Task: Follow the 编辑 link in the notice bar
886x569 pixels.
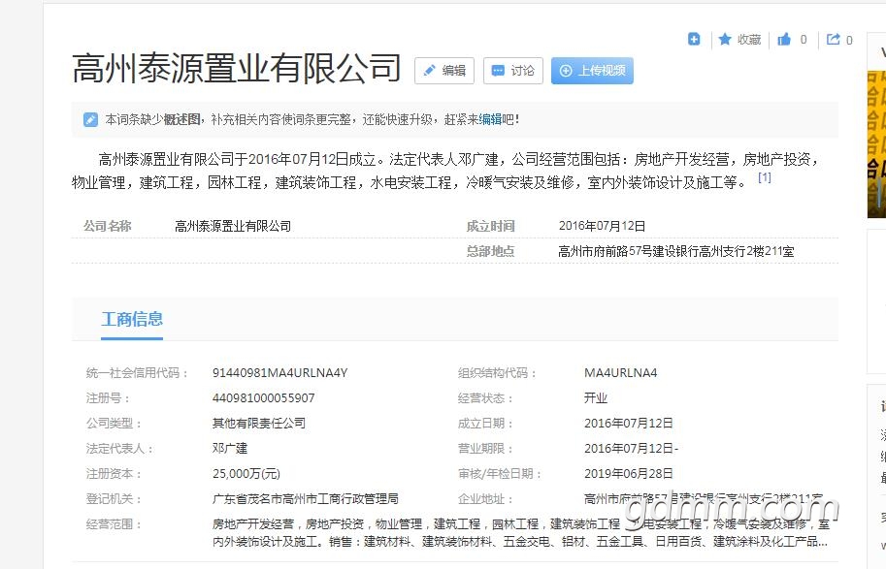Action: point(490,119)
